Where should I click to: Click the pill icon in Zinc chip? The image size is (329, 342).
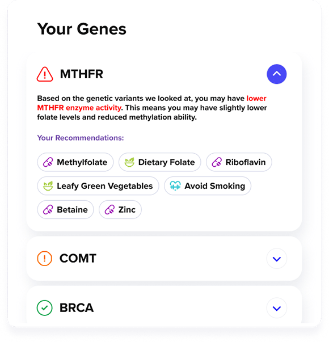(109, 210)
